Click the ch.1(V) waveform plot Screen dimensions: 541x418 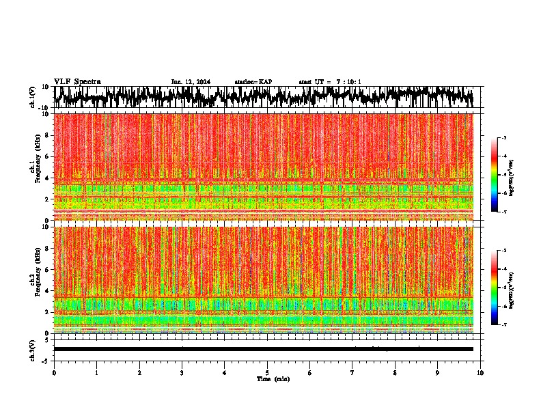click(267, 97)
